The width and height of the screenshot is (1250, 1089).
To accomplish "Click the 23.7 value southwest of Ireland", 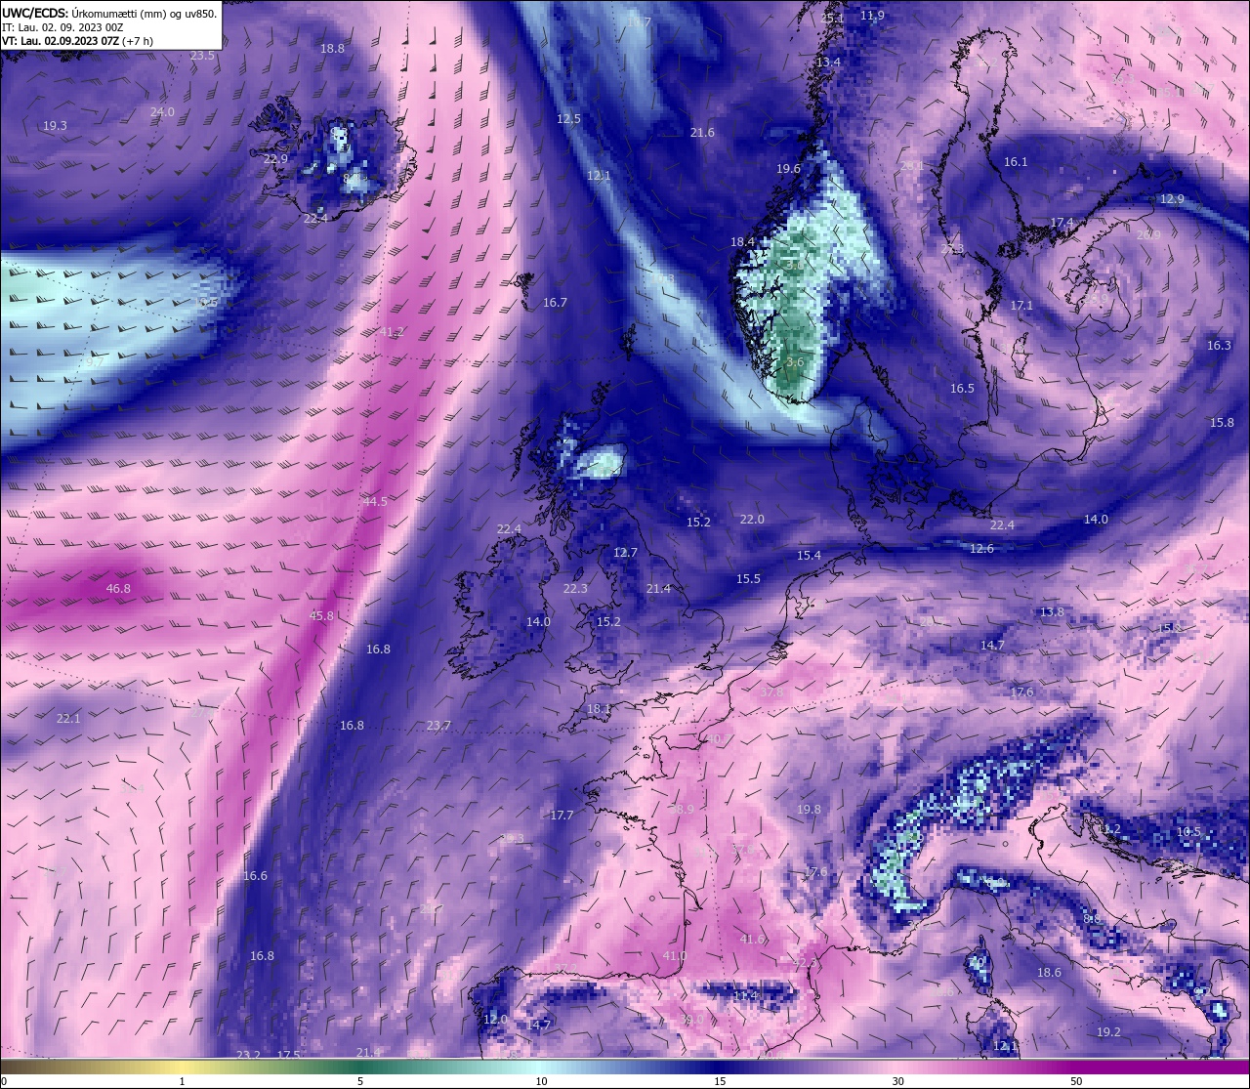I will click(439, 726).
